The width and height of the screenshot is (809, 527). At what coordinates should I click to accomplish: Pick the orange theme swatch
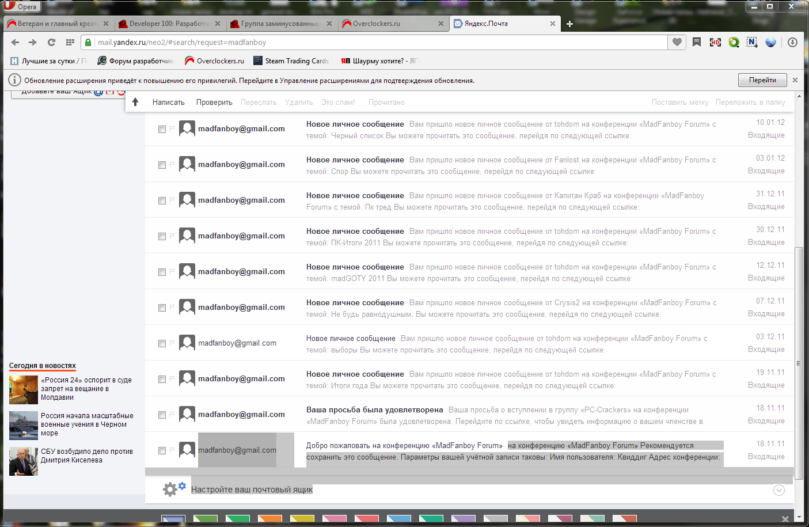pyautogui.click(x=269, y=519)
